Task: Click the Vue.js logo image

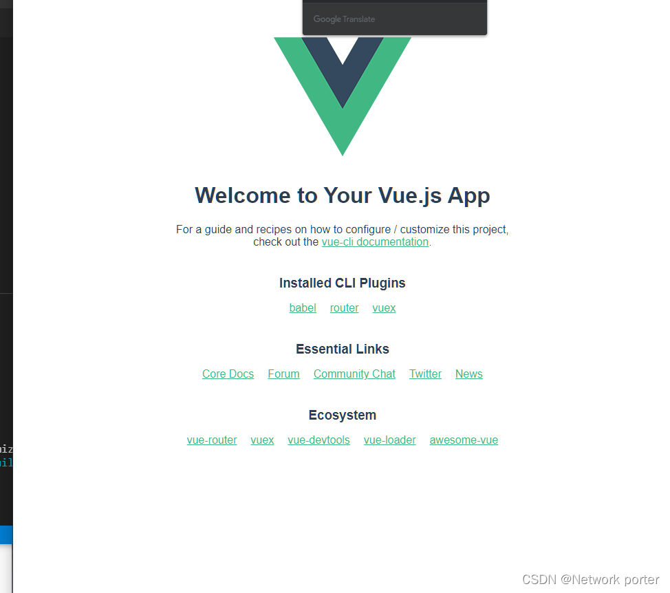Action: (x=343, y=96)
